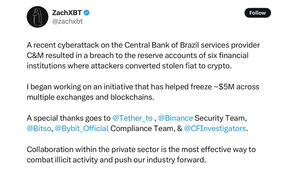Click the '~$5M' amount in the tweet
The height and width of the screenshot is (175, 301).
click(x=224, y=87)
